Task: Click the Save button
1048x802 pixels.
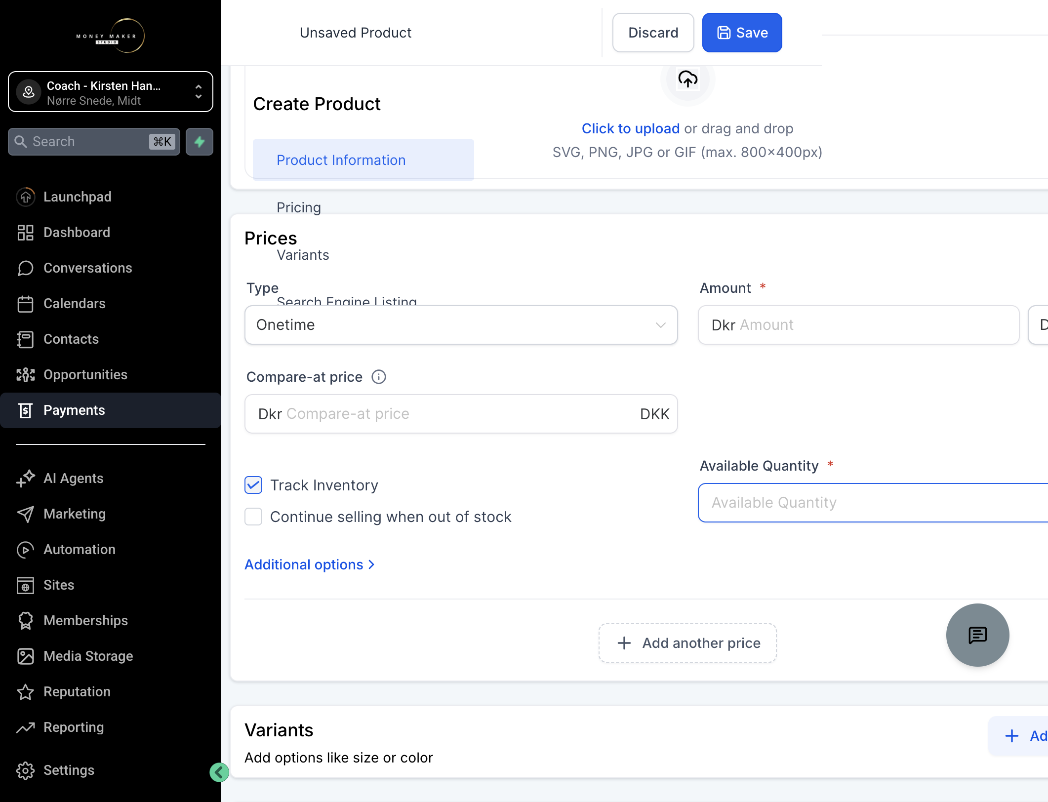Action: point(742,33)
